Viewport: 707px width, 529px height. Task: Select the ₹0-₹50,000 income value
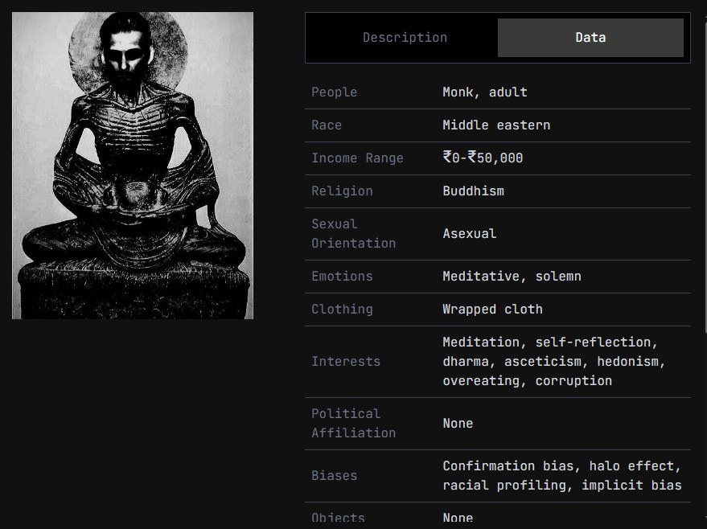483,158
